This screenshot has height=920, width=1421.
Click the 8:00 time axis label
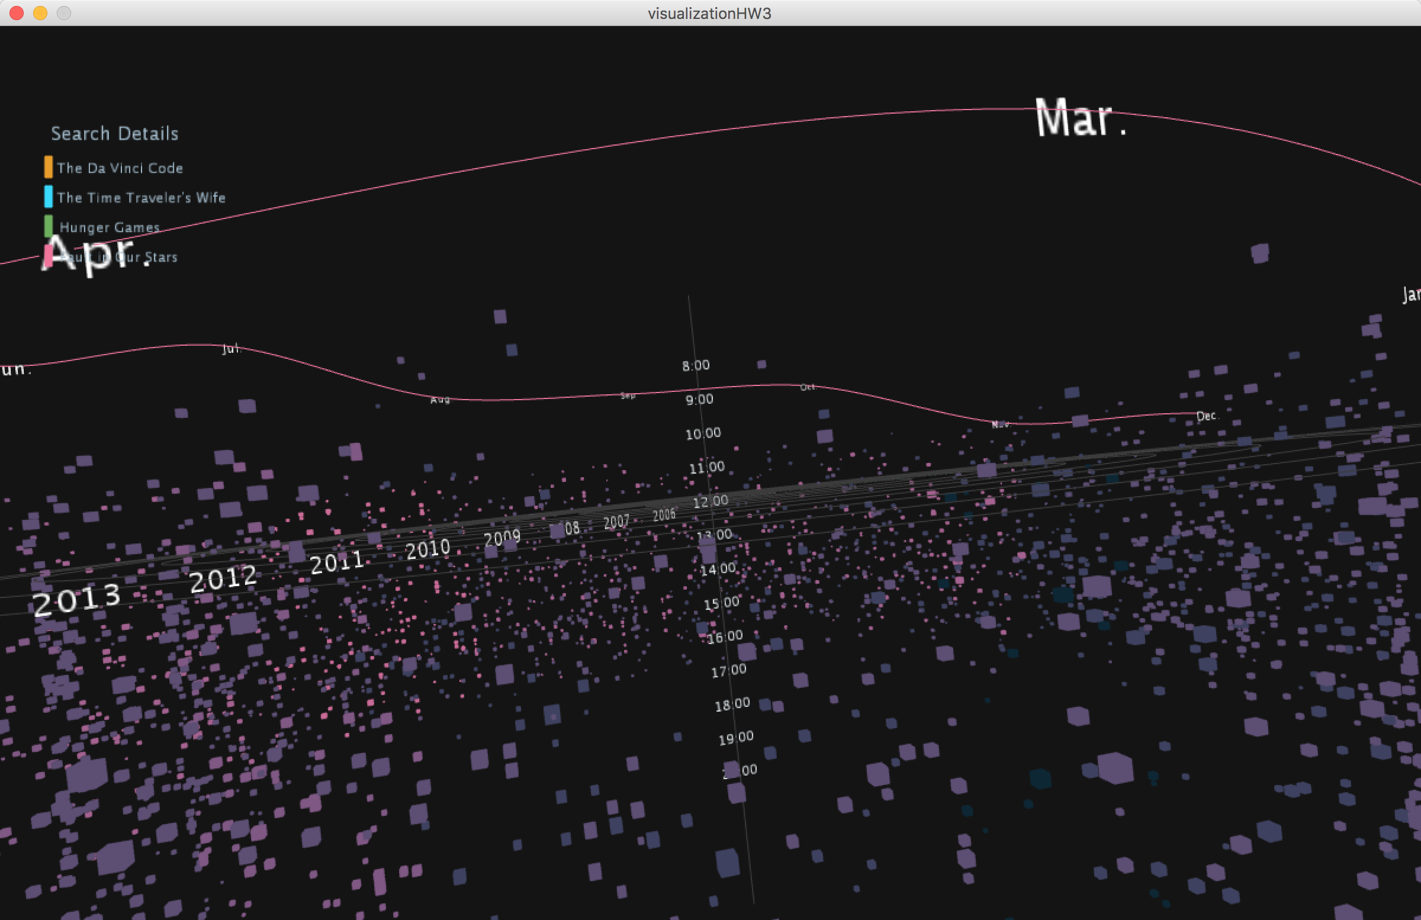click(x=696, y=365)
